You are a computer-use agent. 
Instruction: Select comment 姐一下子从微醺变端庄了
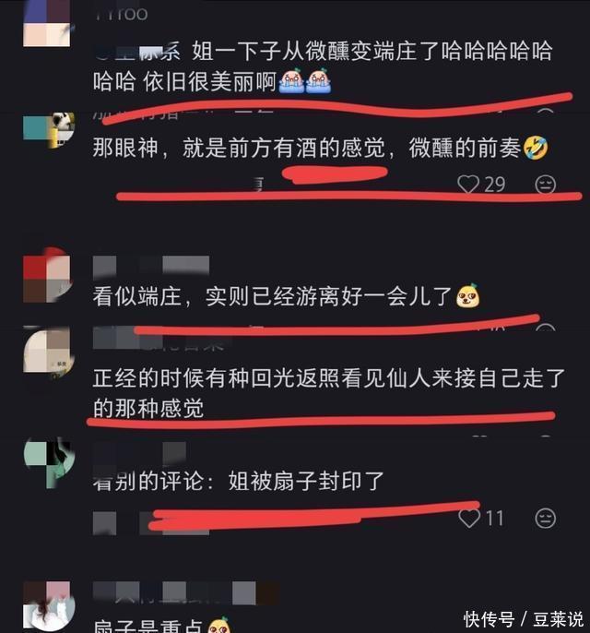(323, 66)
